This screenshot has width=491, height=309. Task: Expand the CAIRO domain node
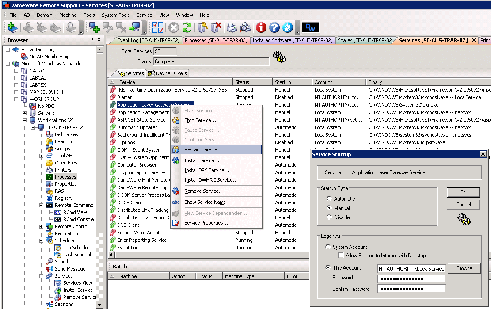[x=16, y=71]
